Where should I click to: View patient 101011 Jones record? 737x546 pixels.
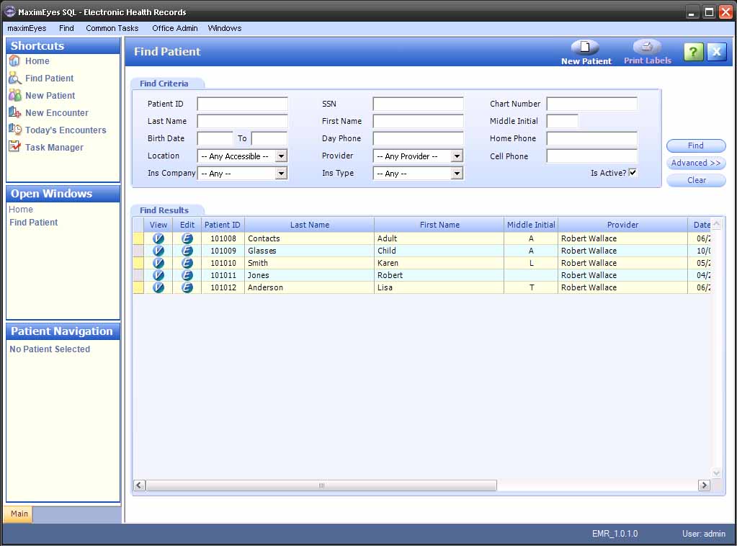[158, 275]
